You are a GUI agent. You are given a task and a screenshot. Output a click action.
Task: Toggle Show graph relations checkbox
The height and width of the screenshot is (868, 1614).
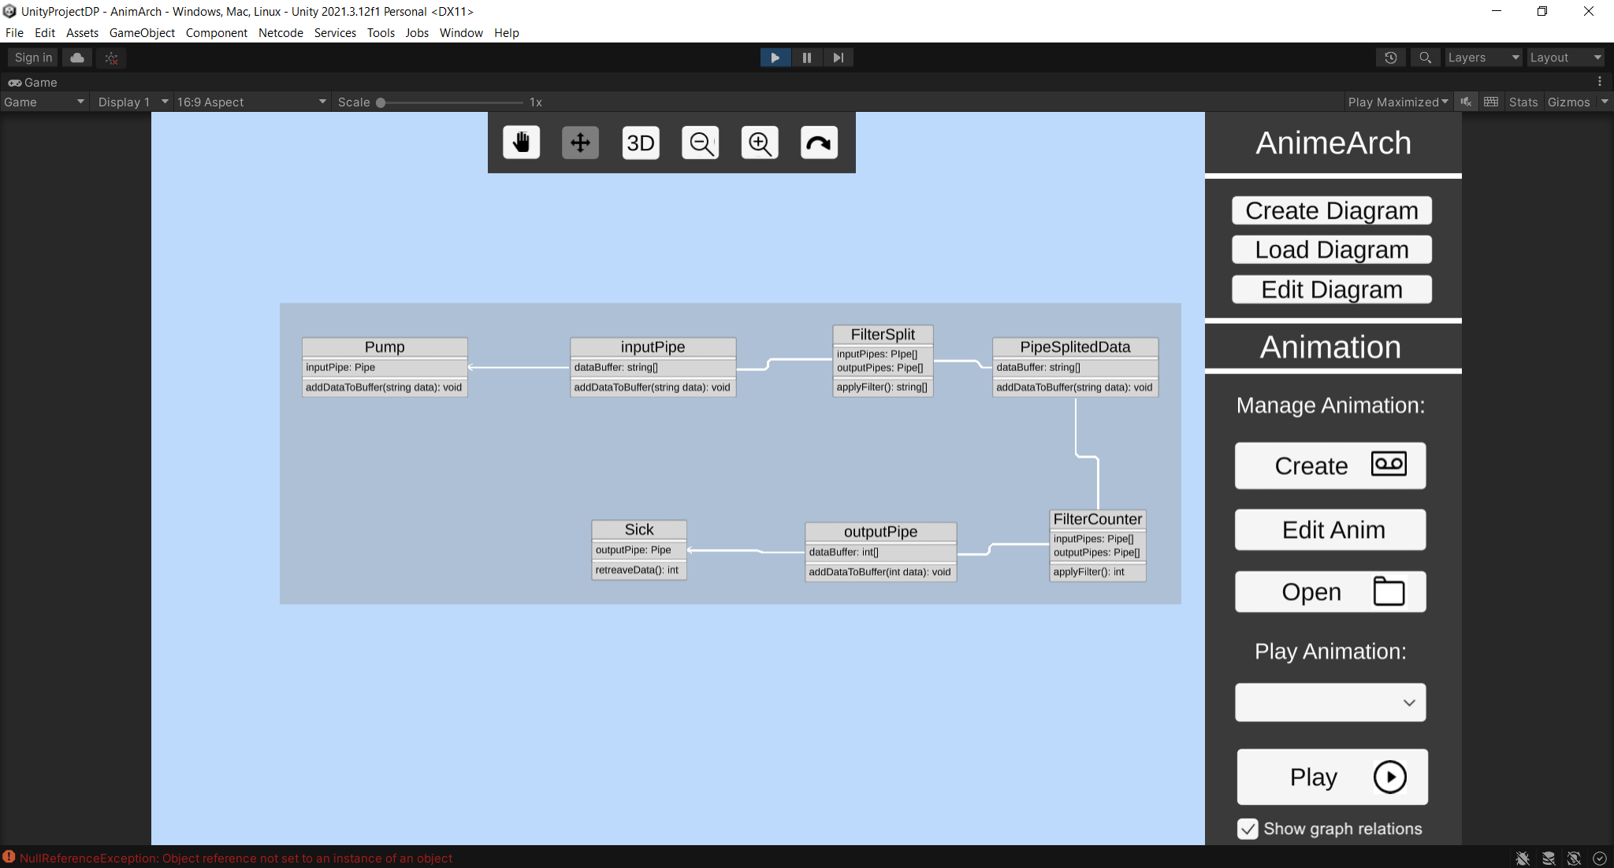pyautogui.click(x=1248, y=829)
